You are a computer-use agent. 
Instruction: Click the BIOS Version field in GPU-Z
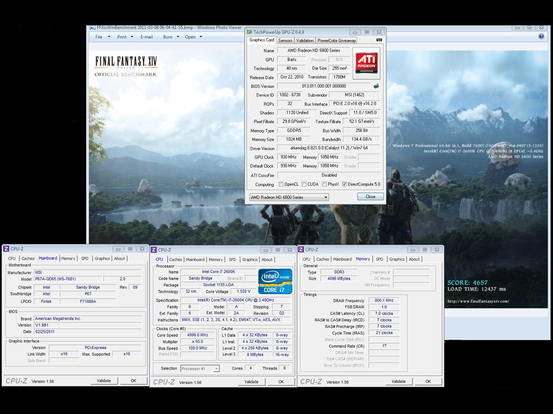[x=324, y=86]
